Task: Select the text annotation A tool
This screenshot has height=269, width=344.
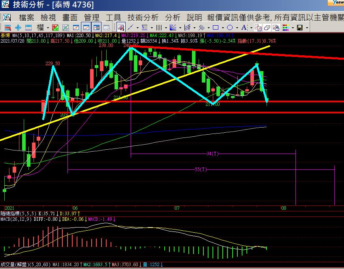Action: click(243, 28)
